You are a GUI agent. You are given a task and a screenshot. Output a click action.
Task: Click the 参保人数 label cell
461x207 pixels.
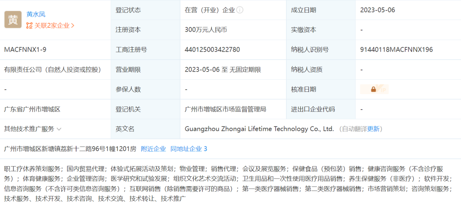pyautogui.click(x=145, y=90)
